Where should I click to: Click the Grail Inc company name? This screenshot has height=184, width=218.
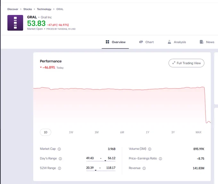tap(46, 17)
